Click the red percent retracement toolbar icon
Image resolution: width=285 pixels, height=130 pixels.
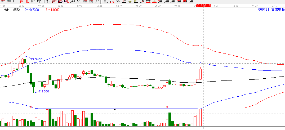(124, 1)
